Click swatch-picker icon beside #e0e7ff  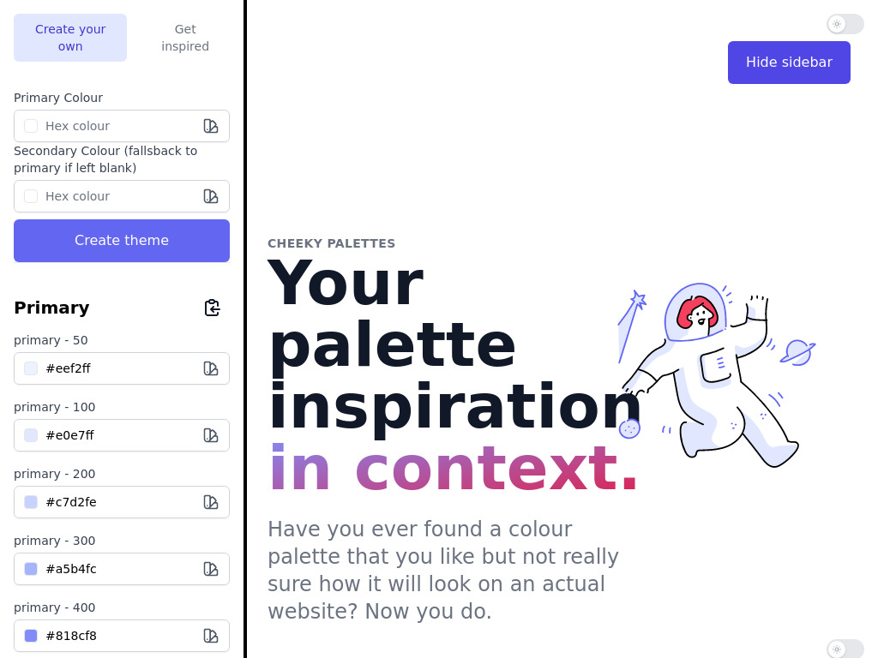[x=211, y=435]
